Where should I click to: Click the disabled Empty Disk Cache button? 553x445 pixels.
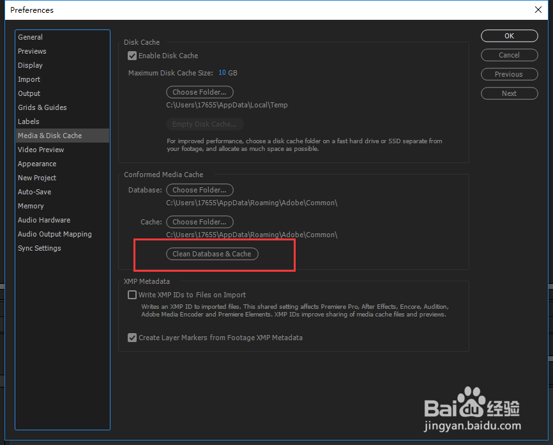(x=204, y=124)
